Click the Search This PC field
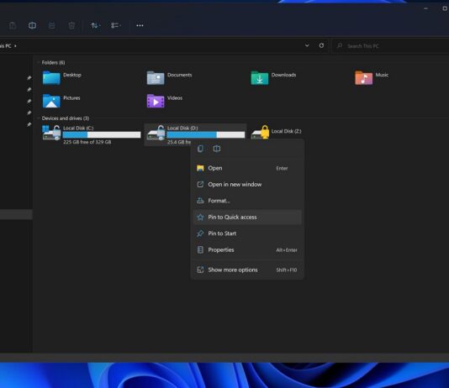Screen dimensions: 449x388 pyautogui.click(x=390, y=45)
